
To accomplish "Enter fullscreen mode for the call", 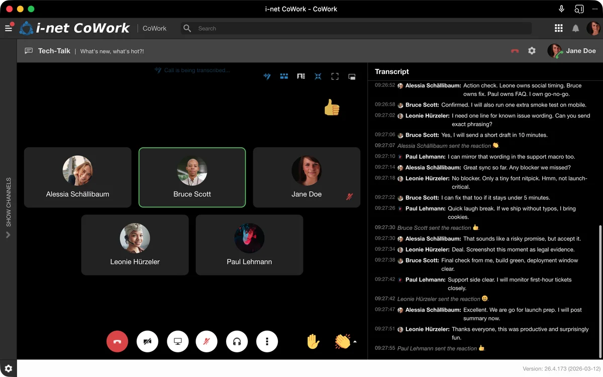I will [x=335, y=76].
